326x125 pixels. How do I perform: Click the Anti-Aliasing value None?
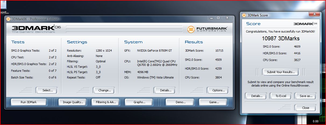pyautogui.click(x=99, y=56)
